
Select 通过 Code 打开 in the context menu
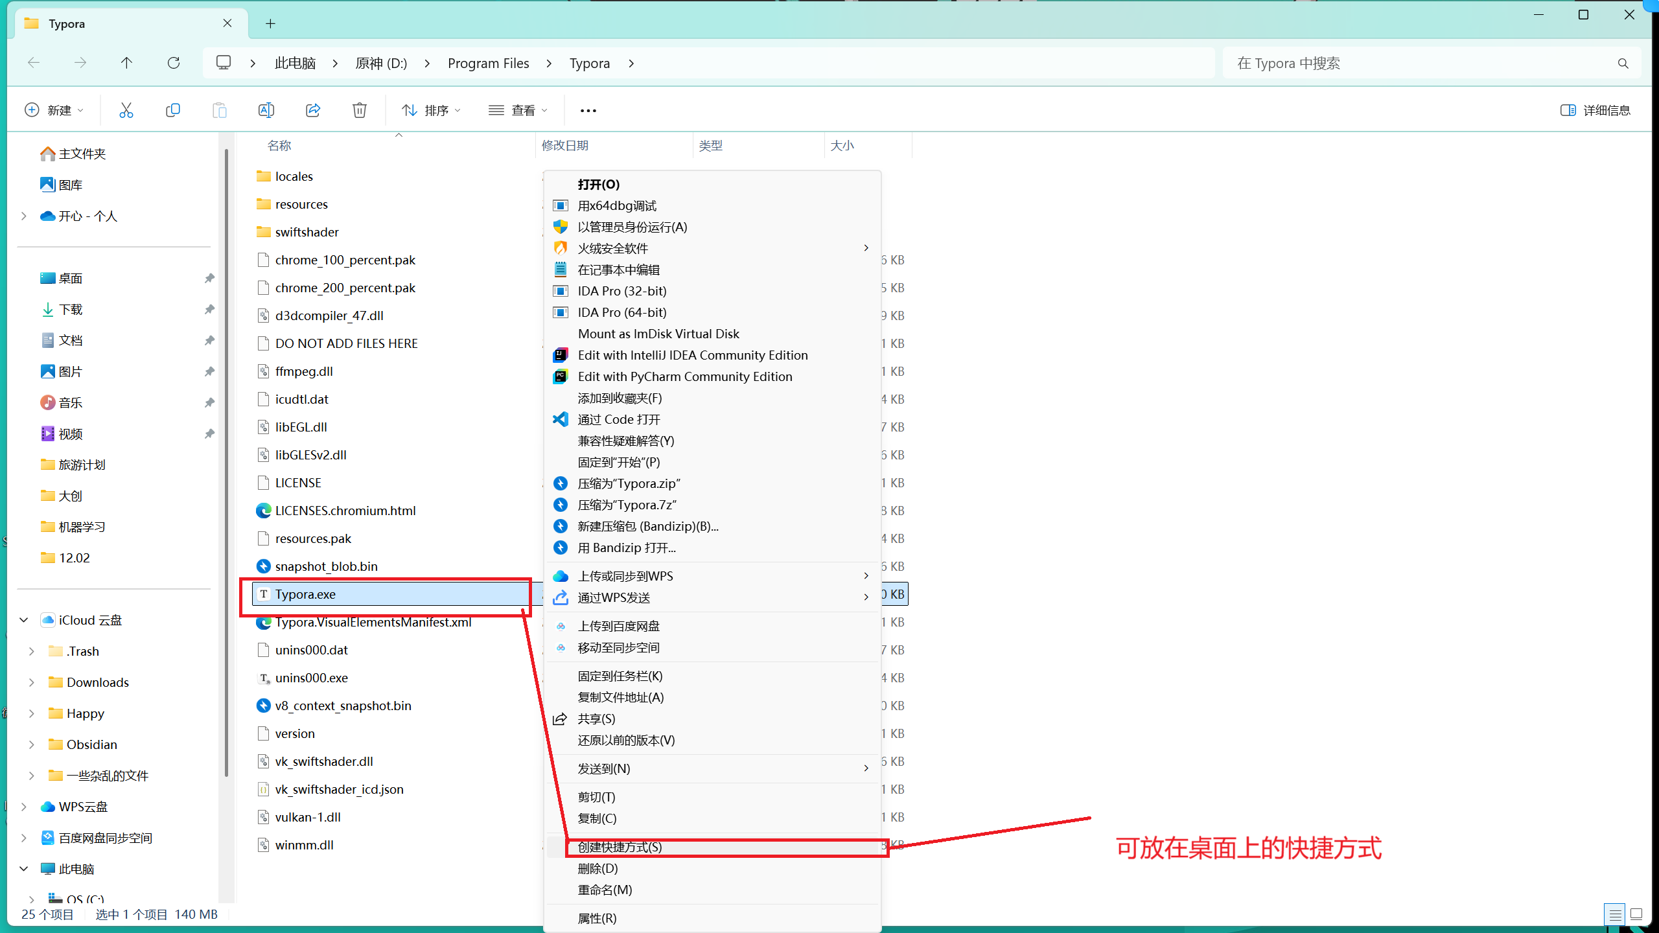713,419
